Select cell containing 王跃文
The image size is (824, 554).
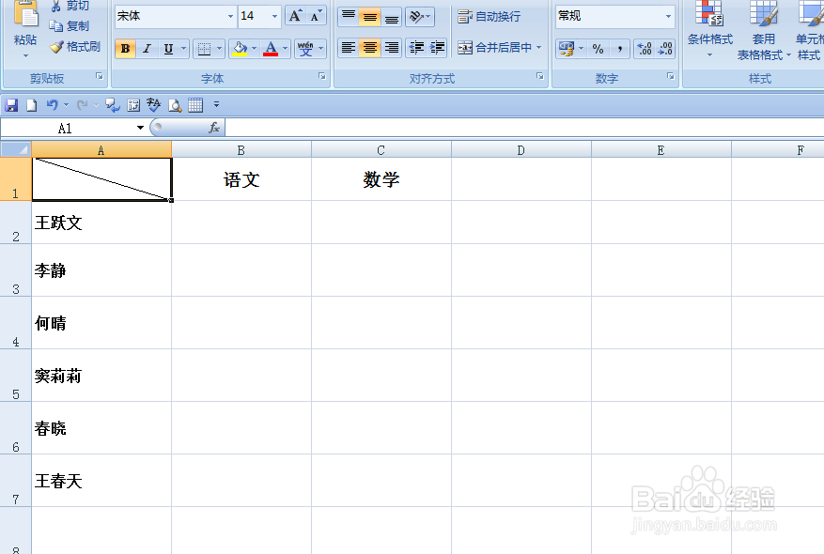pyautogui.click(x=101, y=223)
